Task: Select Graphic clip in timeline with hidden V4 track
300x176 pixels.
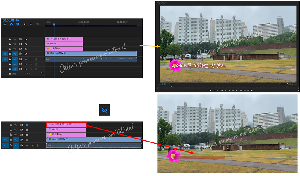Action: 66,130
